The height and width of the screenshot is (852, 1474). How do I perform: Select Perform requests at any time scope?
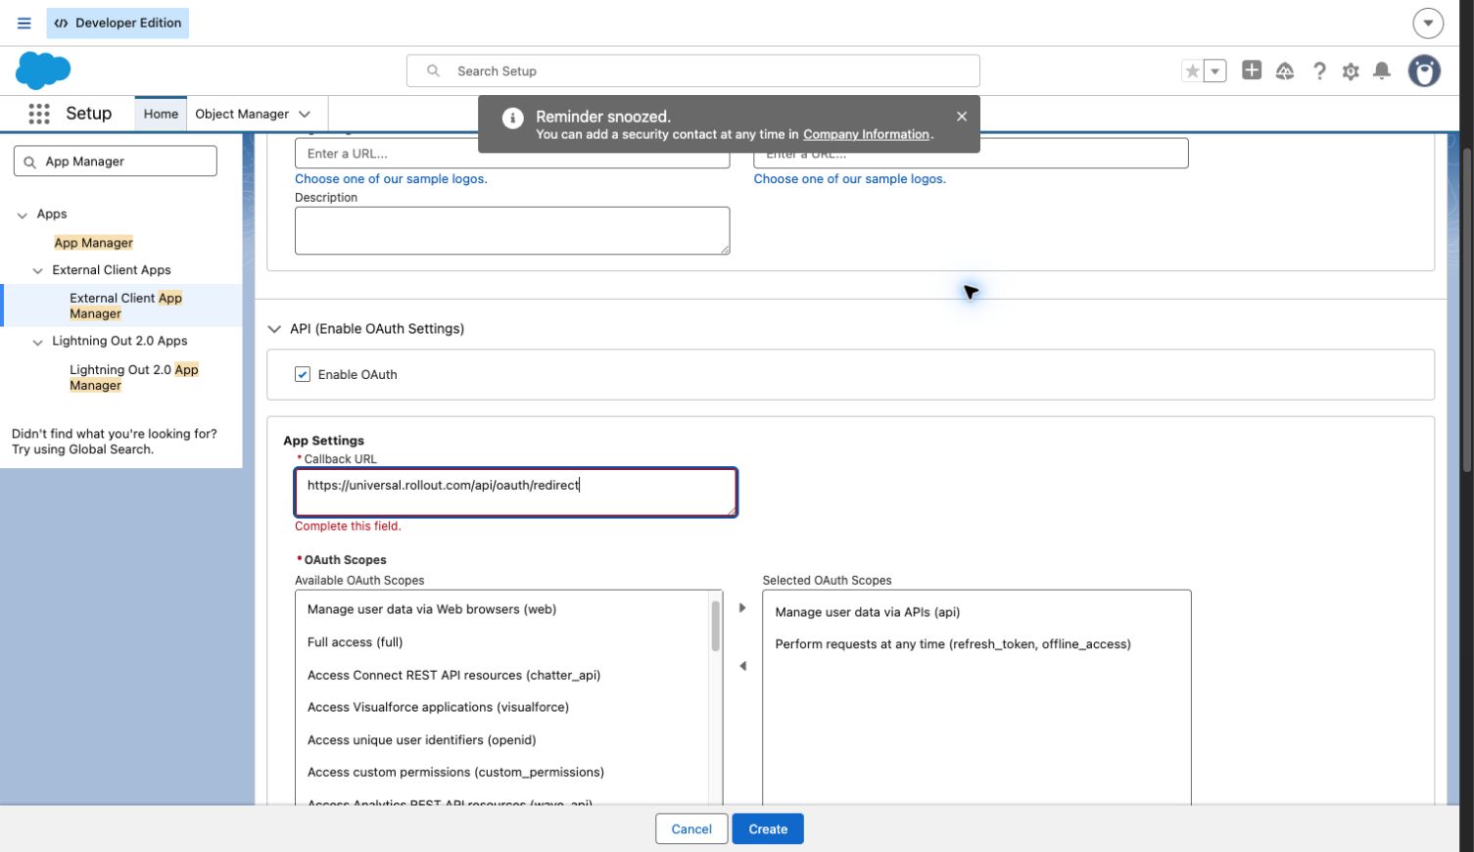[952, 644]
